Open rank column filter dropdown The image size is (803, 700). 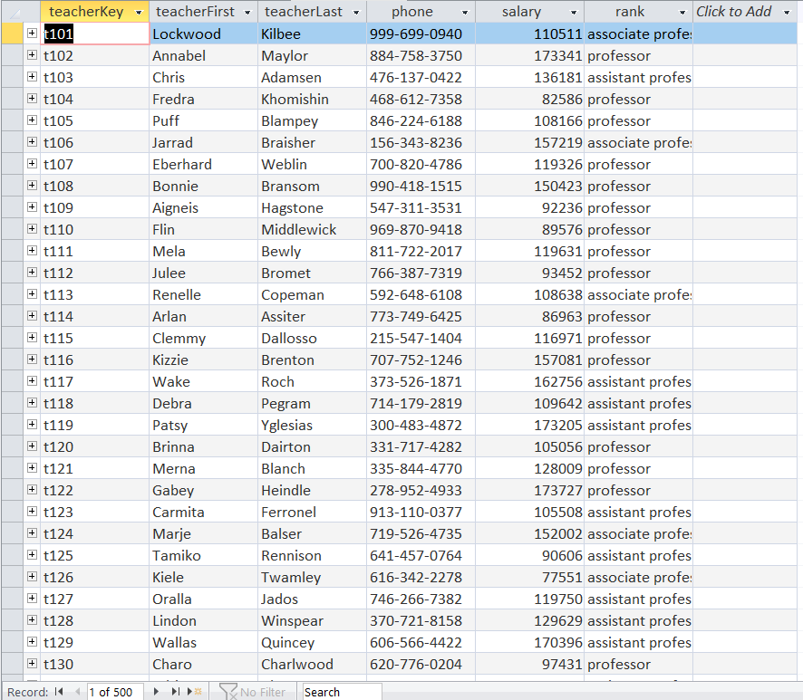coord(682,13)
